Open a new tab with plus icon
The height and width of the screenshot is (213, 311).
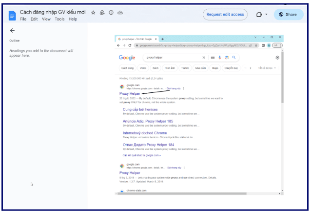click(162, 39)
